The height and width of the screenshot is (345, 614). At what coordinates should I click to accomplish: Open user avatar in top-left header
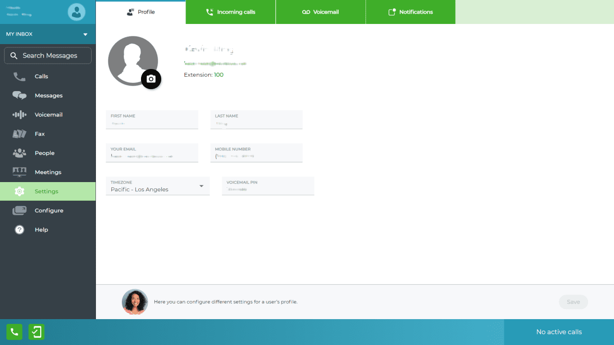[x=76, y=12]
